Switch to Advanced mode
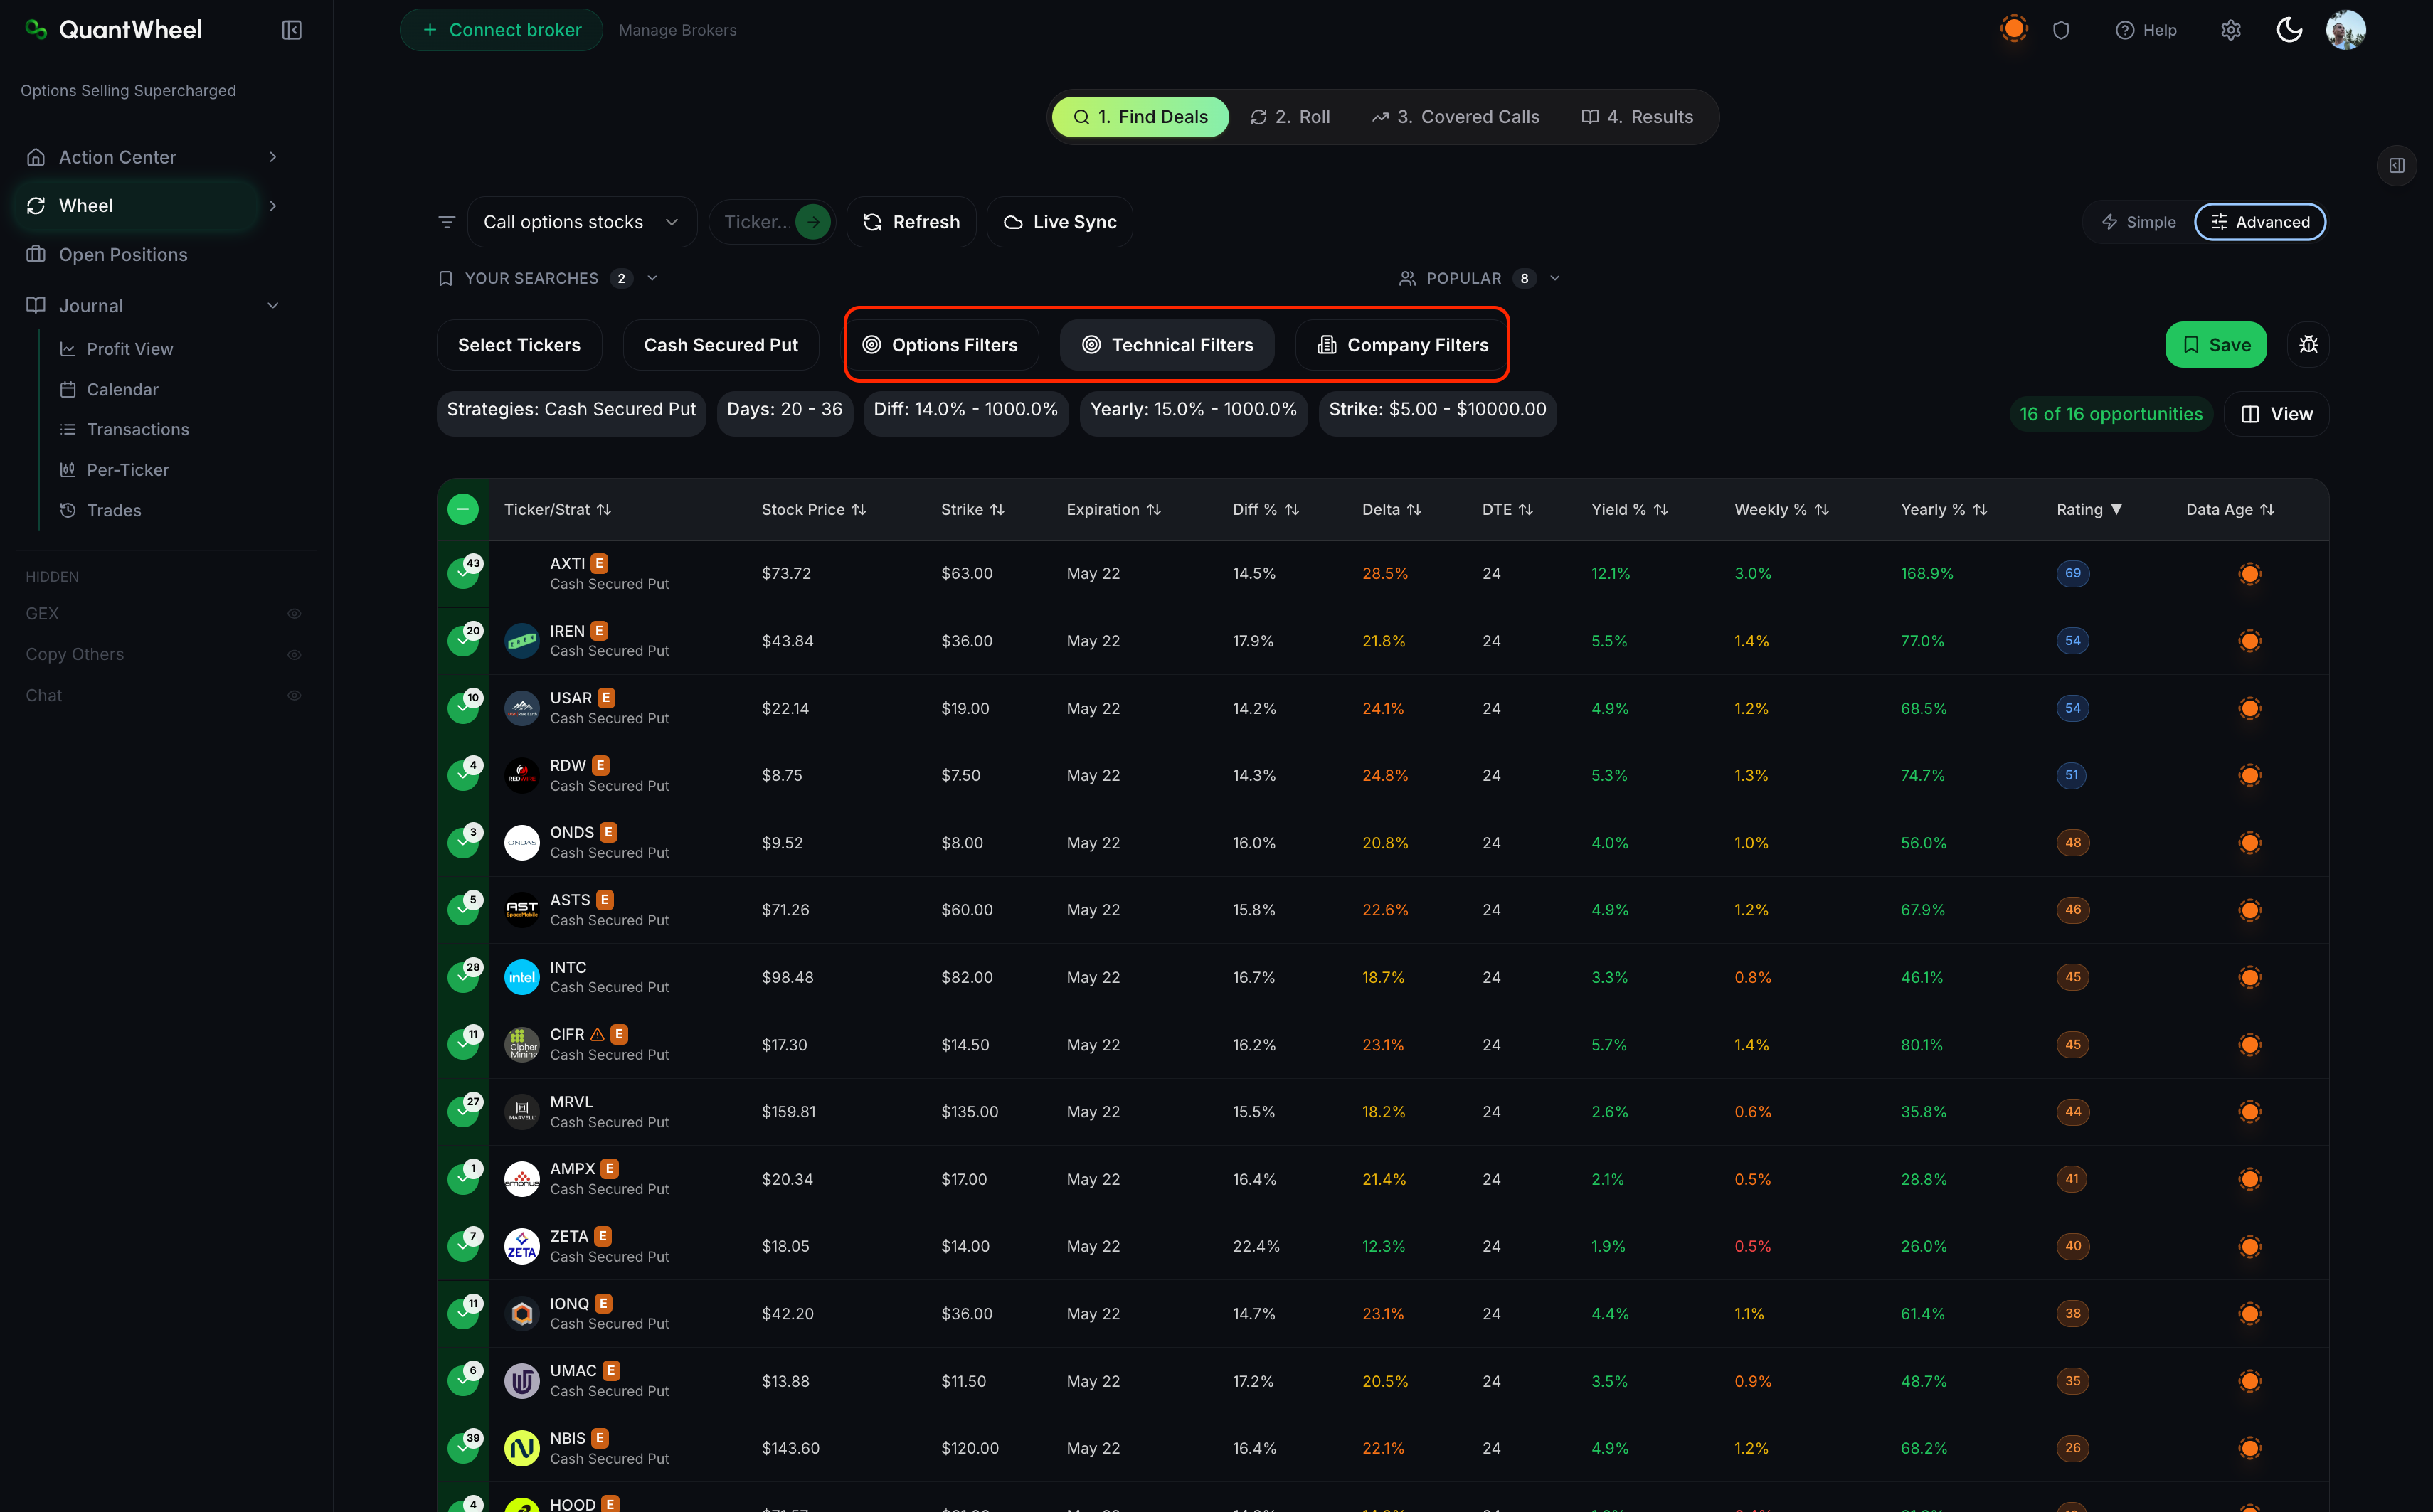The image size is (2433, 1512). tap(2260, 222)
